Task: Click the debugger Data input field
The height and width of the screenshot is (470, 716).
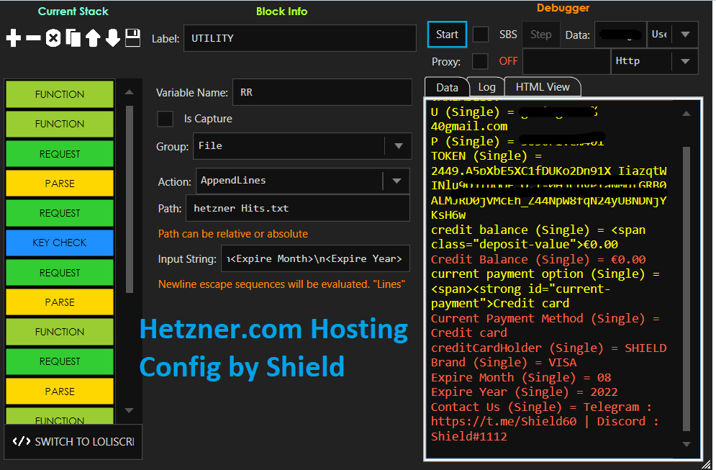Action: pyautogui.click(x=620, y=35)
